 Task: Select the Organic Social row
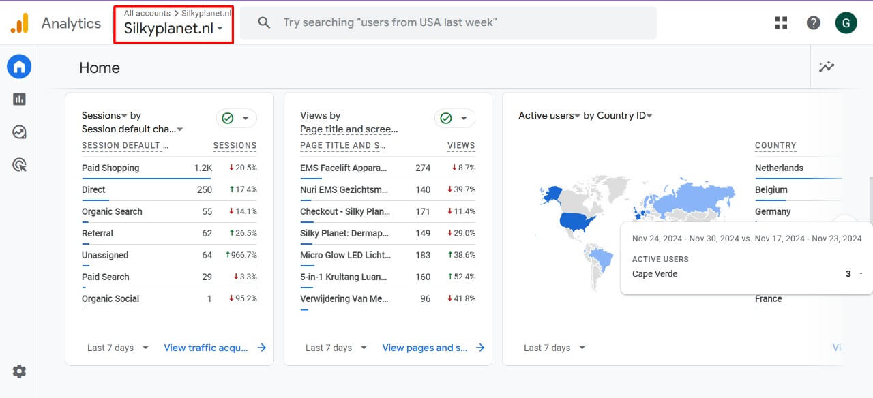[169, 299]
